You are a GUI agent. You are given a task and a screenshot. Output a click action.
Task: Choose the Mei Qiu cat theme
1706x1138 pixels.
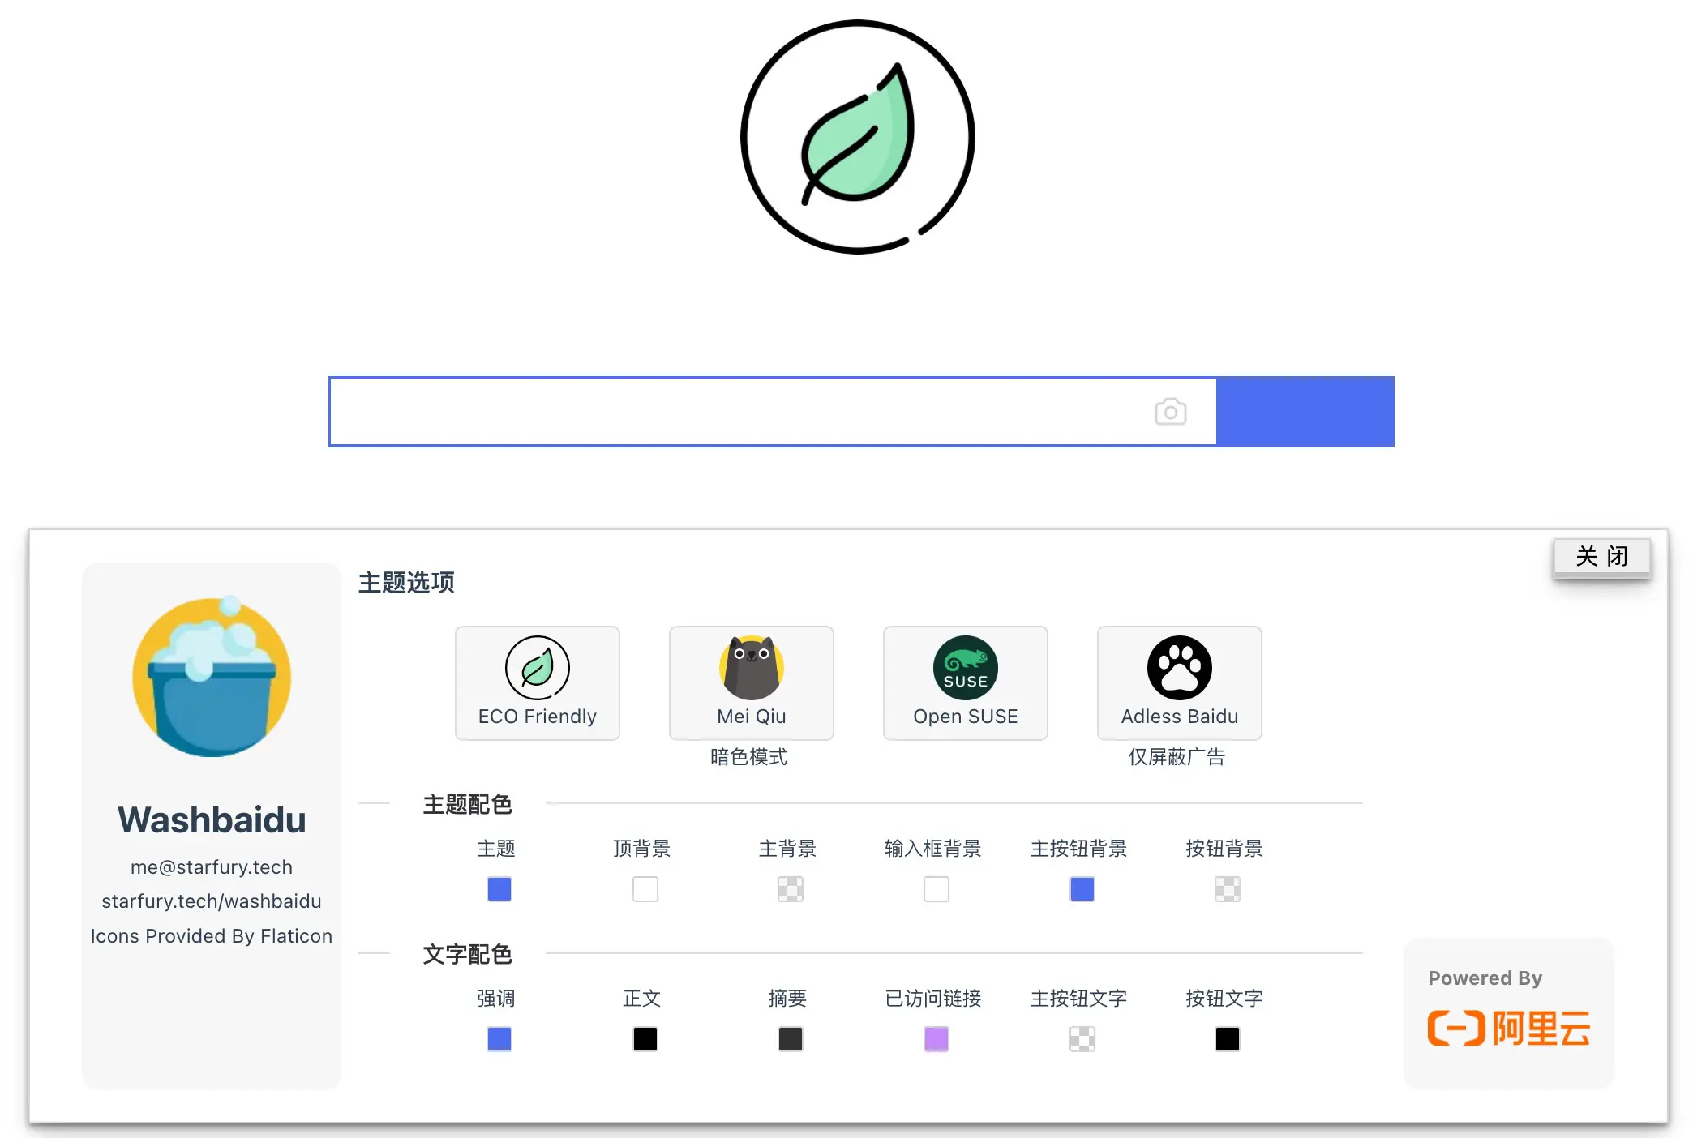[751, 668]
